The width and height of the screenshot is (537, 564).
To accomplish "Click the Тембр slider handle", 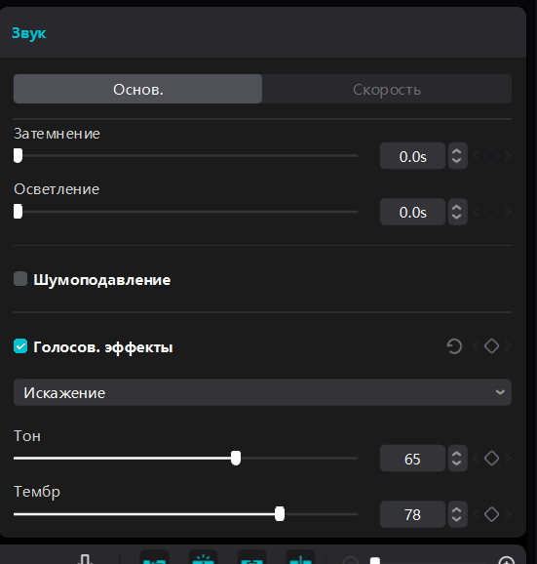I will coord(280,514).
